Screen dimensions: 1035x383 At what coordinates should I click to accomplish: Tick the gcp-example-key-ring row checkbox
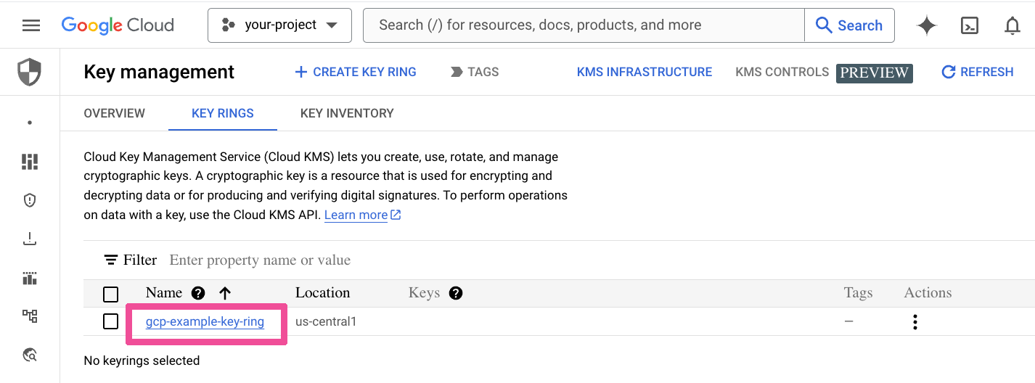click(x=110, y=321)
